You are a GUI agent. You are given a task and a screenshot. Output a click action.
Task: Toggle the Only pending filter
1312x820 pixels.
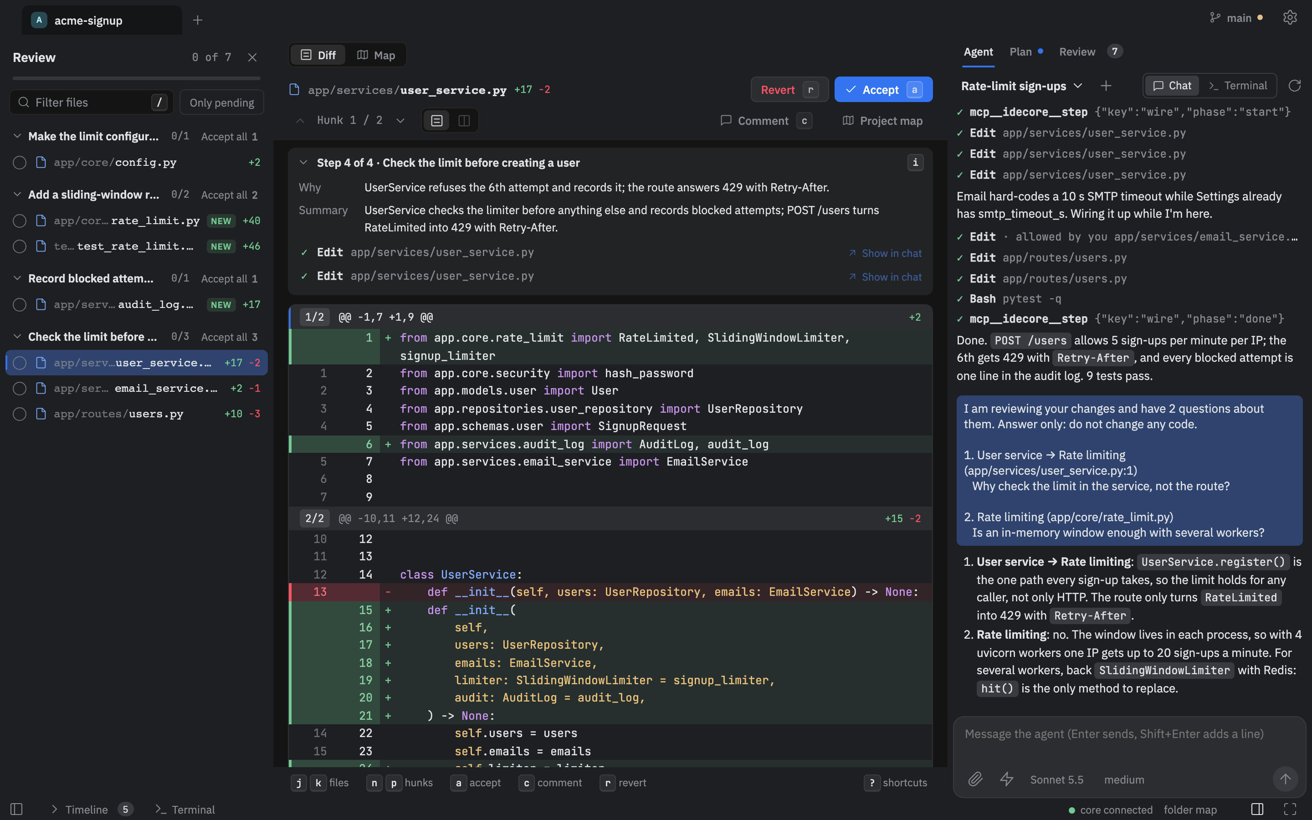tap(222, 102)
